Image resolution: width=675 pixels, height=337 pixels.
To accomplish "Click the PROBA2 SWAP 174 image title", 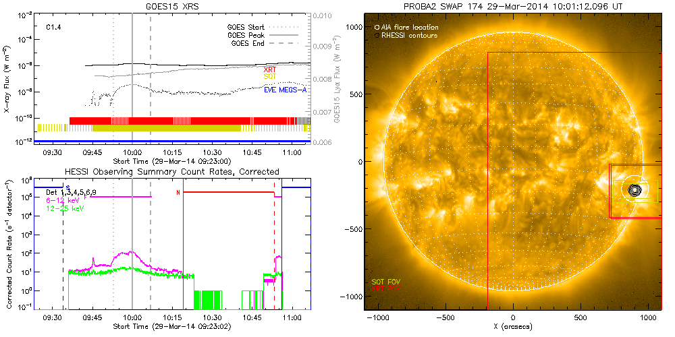I will tap(513, 5).
